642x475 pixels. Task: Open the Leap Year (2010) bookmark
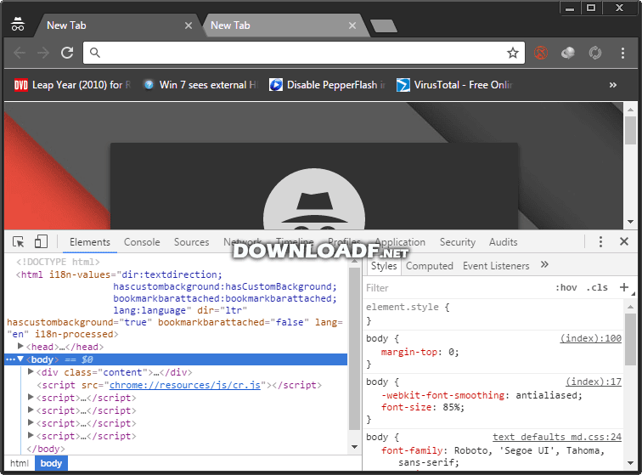pos(72,85)
